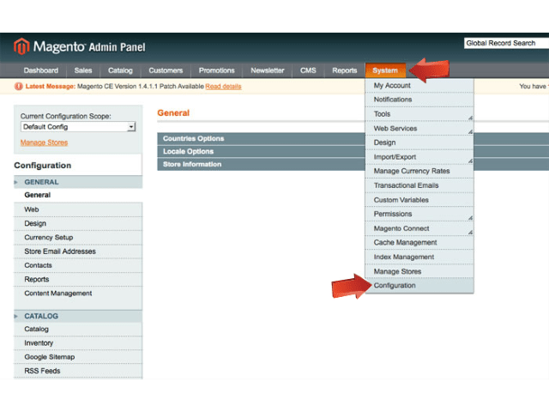Open the System menu

(x=385, y=70)
